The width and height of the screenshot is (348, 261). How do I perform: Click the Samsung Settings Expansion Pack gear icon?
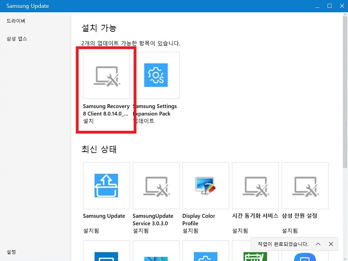click(156, 75)
